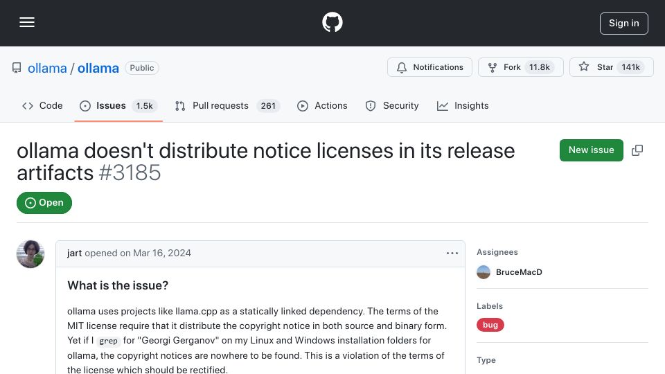Click BruceMacD's avatar in Assignees
This screenshot has width=665, height=374.
click(x=484, y=272)
